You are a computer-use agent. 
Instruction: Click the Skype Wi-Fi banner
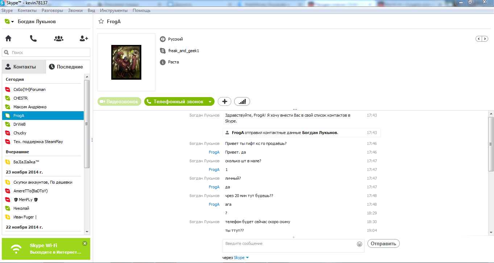pyautogui.click(x=46, y=249)
